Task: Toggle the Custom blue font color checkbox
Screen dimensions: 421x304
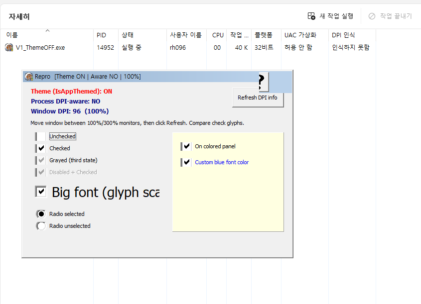Action: coord(186,162)
